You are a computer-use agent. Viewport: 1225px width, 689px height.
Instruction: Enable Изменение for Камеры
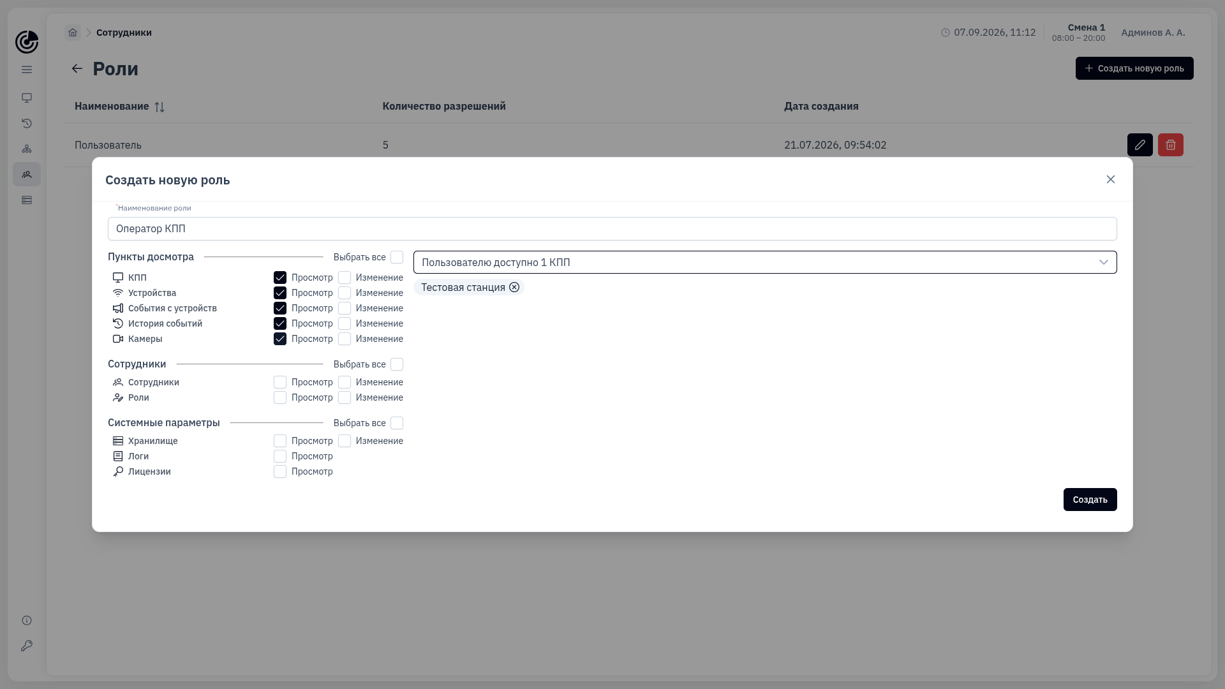point(345,339)
